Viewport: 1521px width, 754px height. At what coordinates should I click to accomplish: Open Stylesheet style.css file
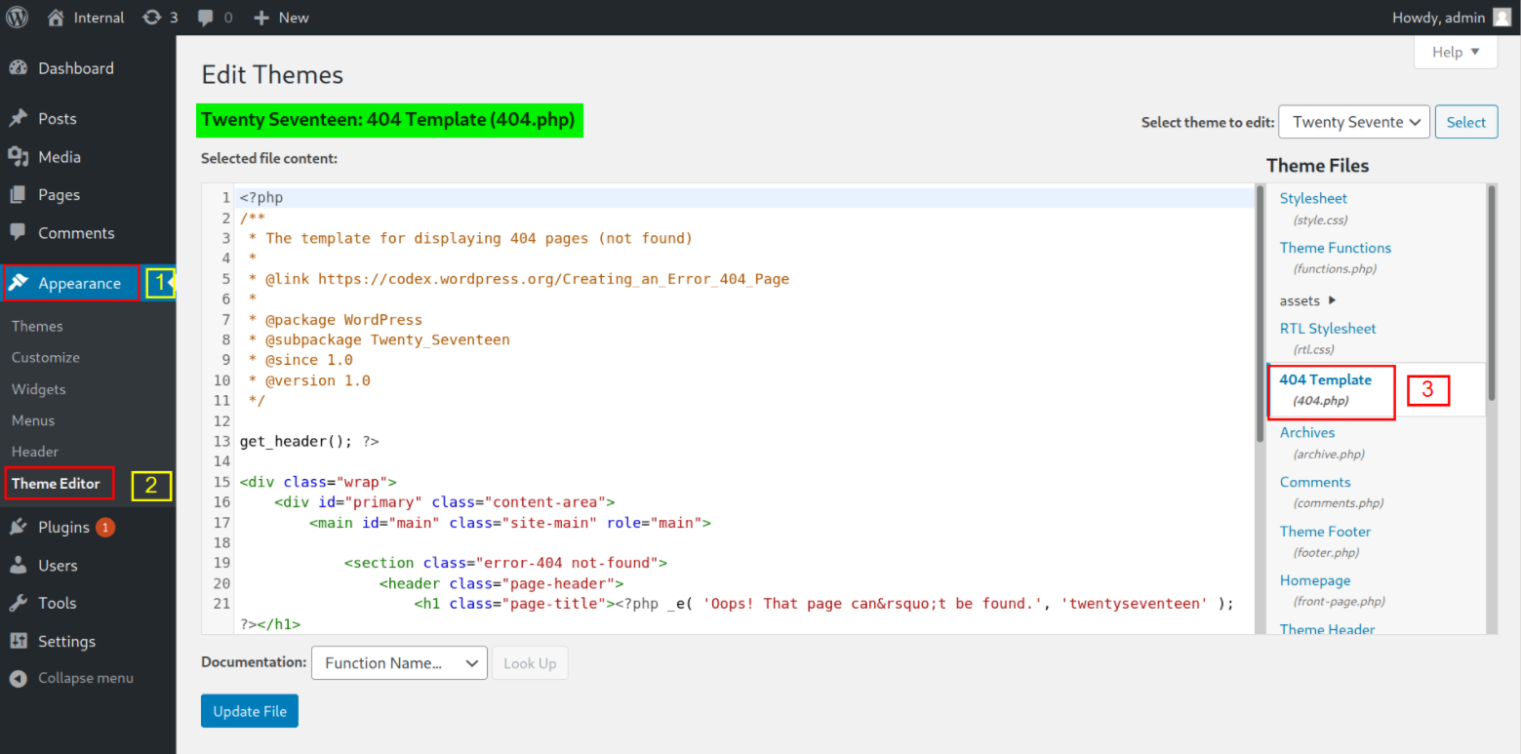(x=1313, y=198)
